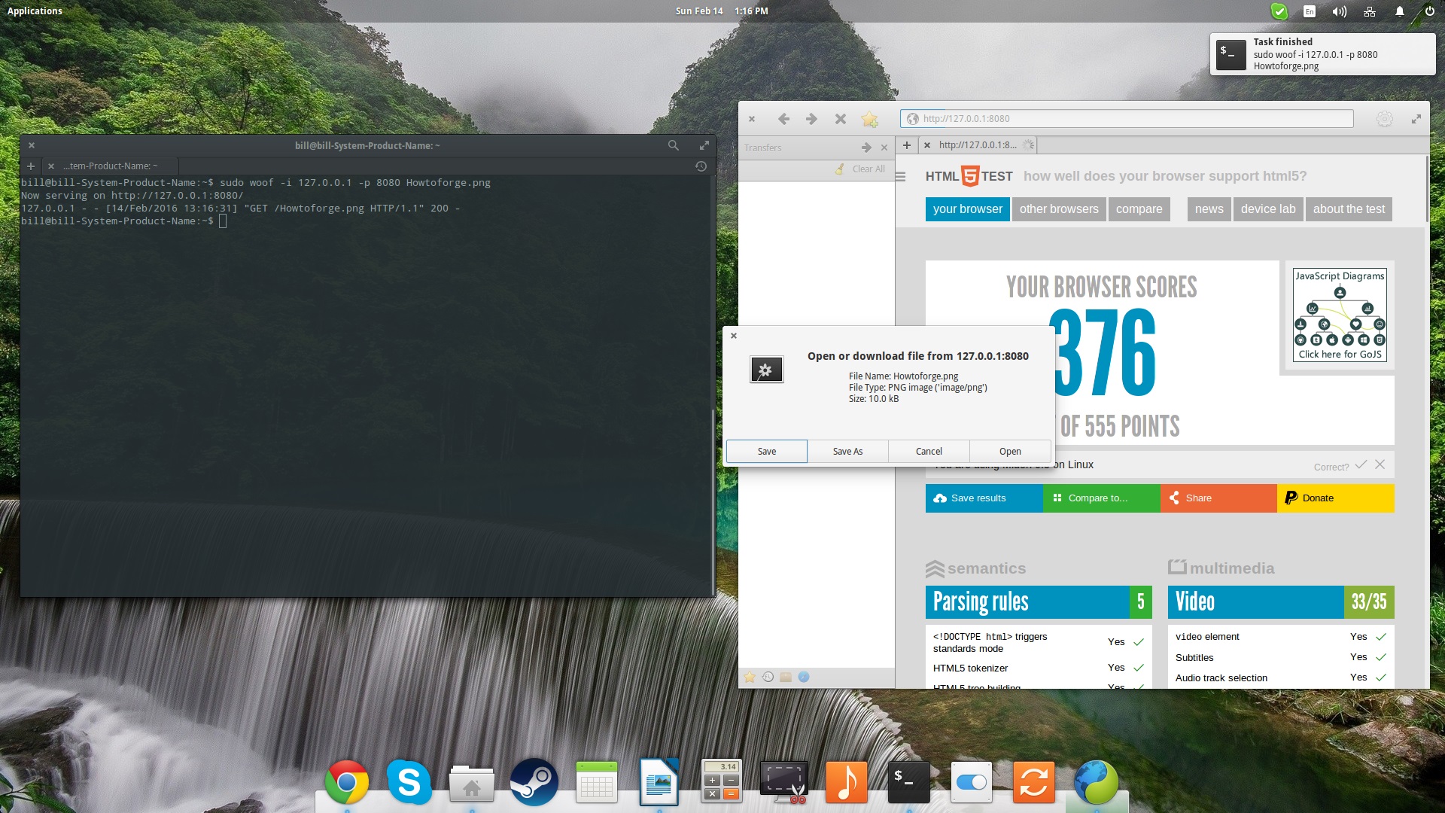Screen dimensions: 1445x813
Task: Click 'Audio track selection' test row
Action: [1281, 677]
